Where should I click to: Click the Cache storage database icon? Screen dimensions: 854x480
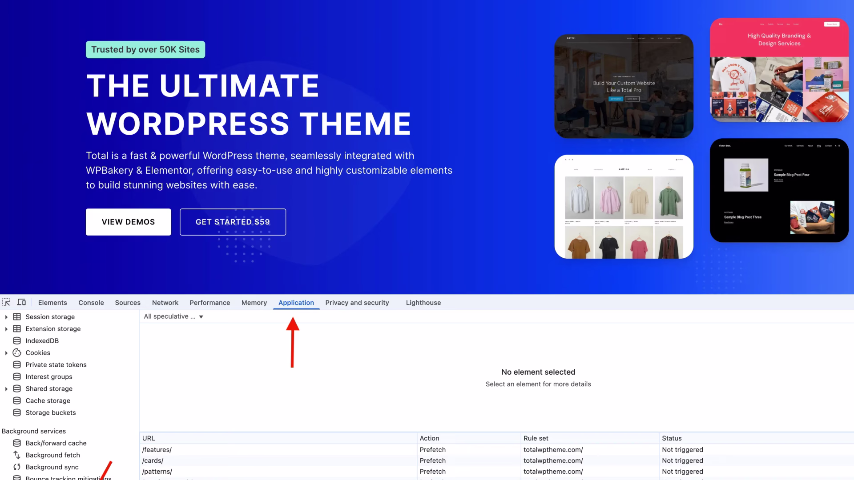(17, 401)
